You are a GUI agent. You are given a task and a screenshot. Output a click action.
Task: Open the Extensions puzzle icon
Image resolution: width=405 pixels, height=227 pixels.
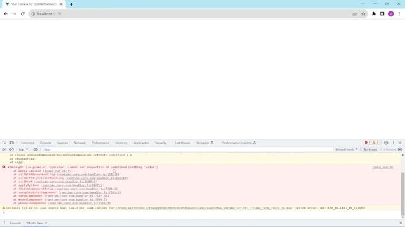374,14
